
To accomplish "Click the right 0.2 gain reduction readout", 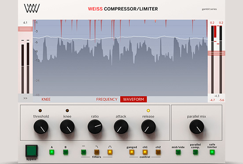I will (x=221, y=23).
